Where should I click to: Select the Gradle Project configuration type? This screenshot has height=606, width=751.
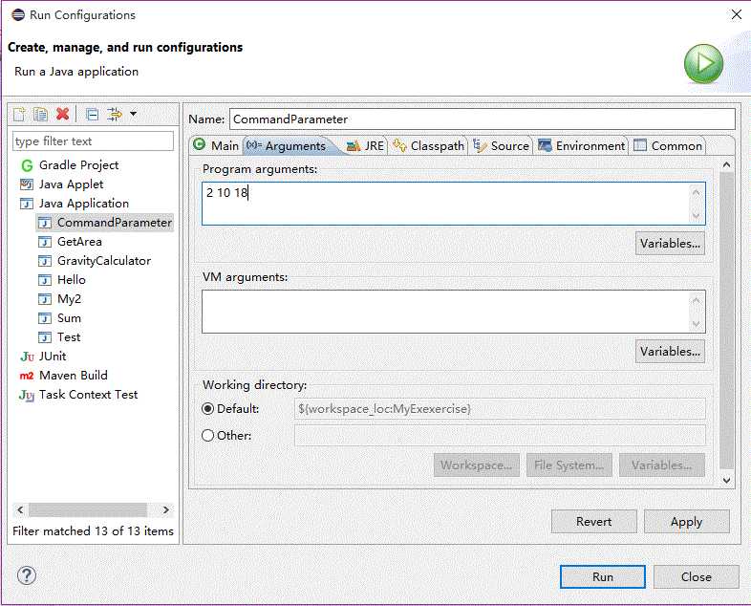coord(78,165)
